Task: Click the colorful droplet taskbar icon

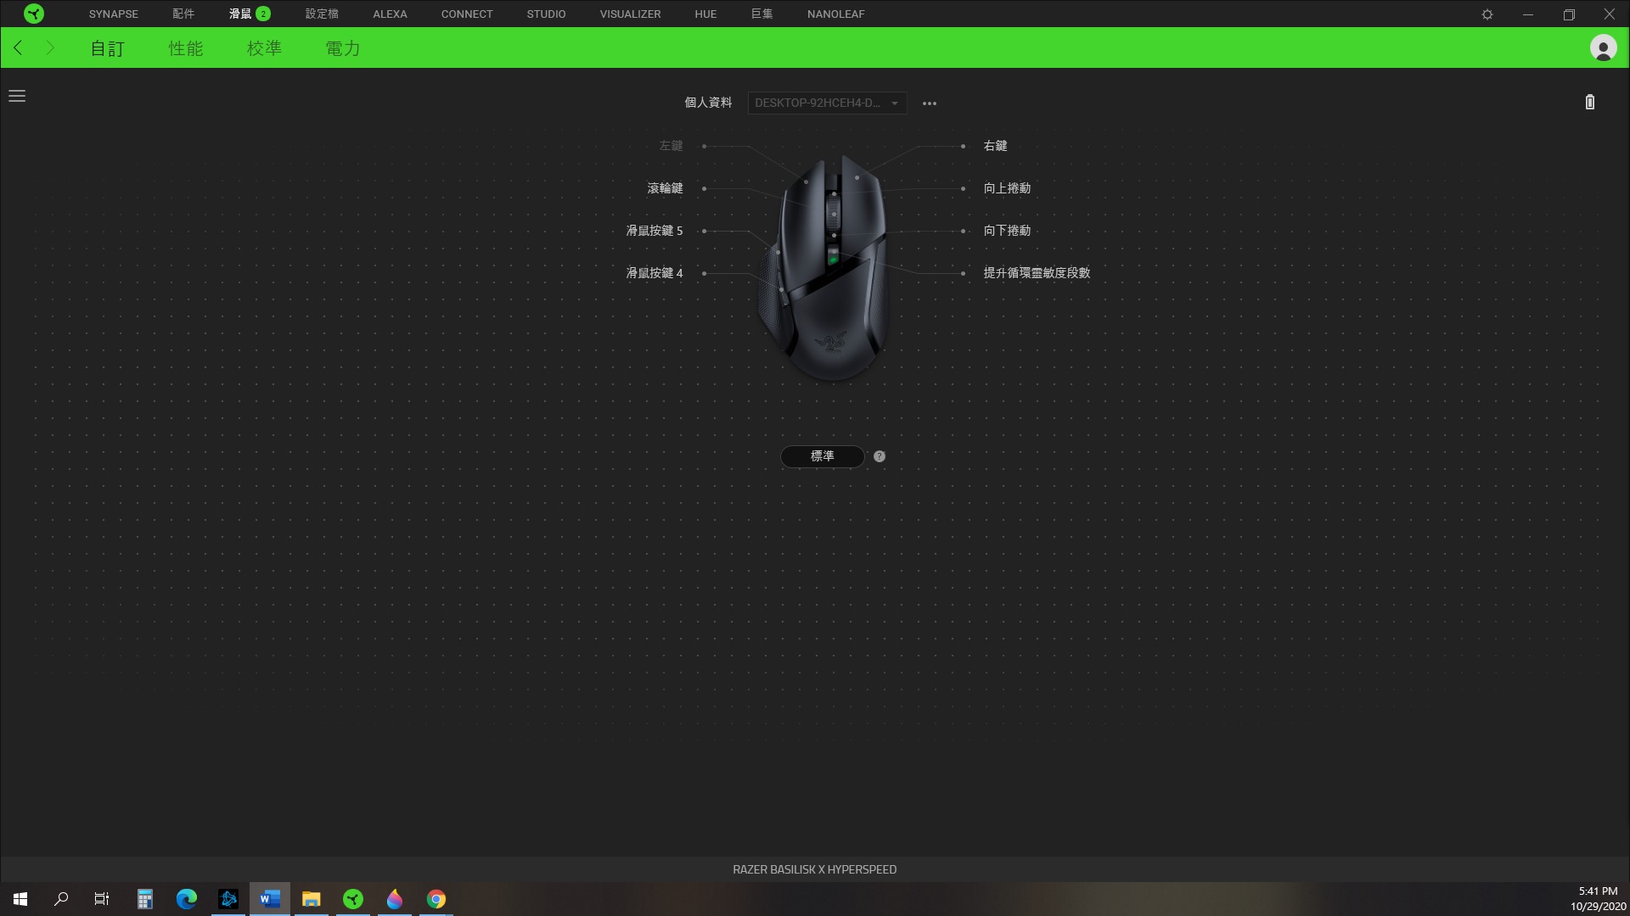Action: [395, 899]
